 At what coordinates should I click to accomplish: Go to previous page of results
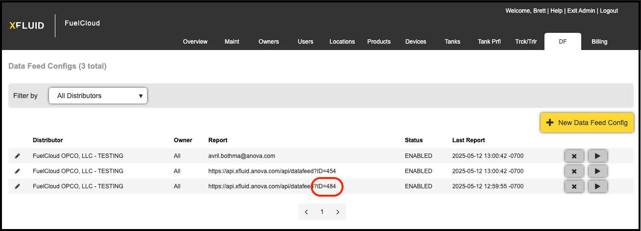(306, 212)
